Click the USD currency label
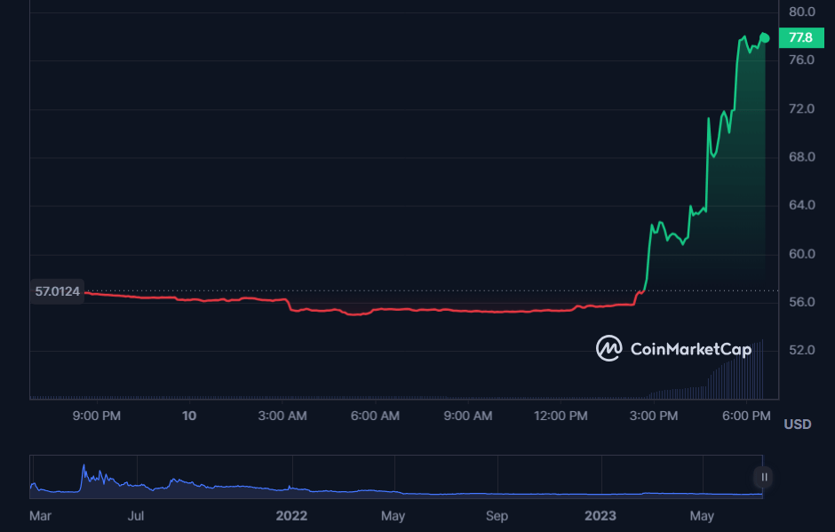835x532 pixels. 797,425
